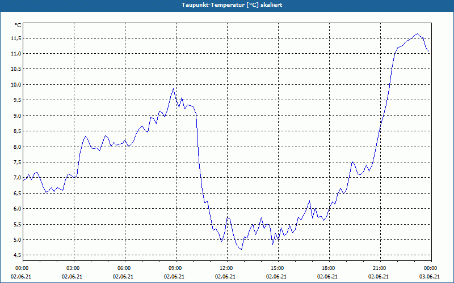Click the y-axis value 6,5

(x=18, y=193)
